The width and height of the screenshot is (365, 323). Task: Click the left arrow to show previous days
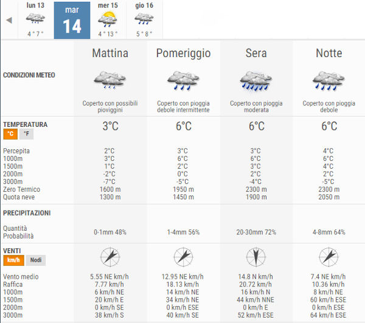coord(9,20)
